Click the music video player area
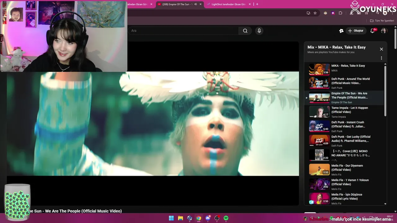The image size is (397, 223). (153, 124)
